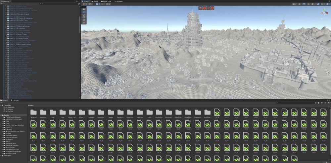Screen dimensions: 331x163
Task: Switch to the Game tab
Action: pos(95,1)
